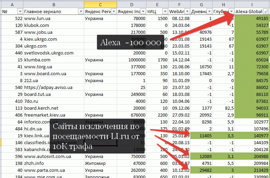Click cell klubok.com
The image size is (270, 178).
click(x=54, y=25)
